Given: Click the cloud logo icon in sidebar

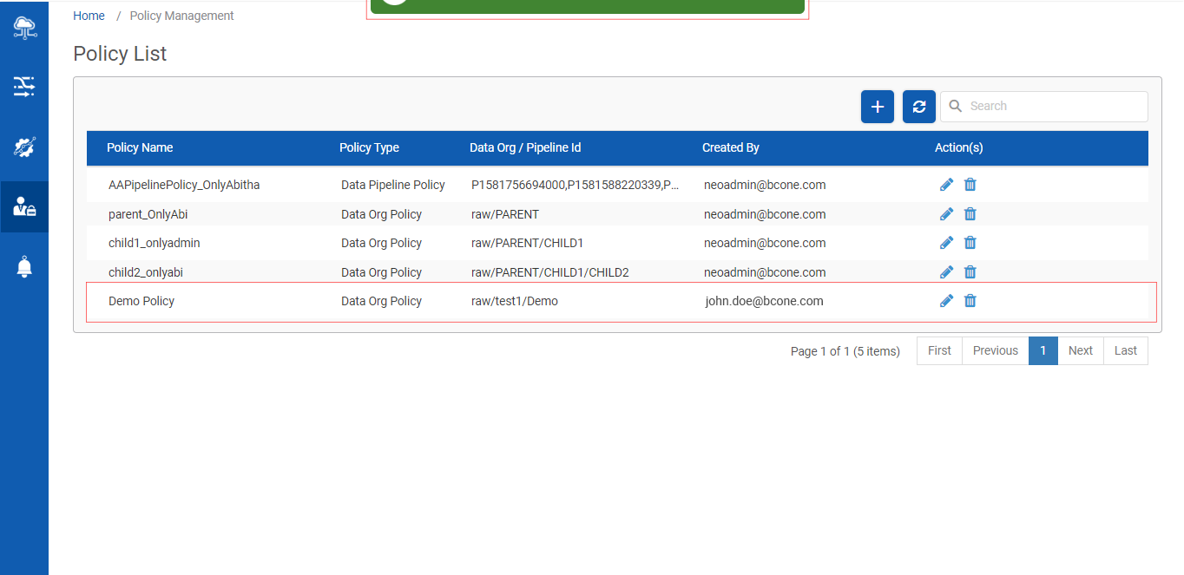Looking at the screenshot, I should pos(24,28).
